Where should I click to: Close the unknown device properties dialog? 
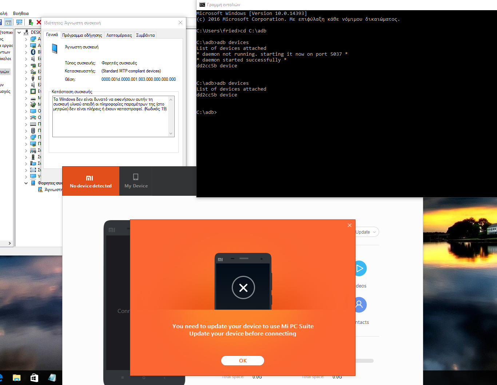[x=180, y=23]
